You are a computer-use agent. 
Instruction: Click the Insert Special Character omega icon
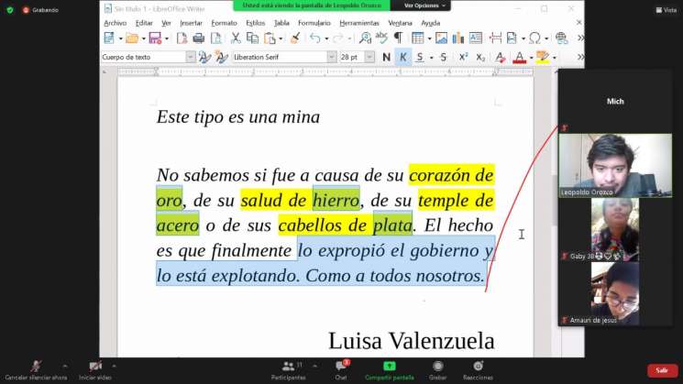click(x=534, y=38)
